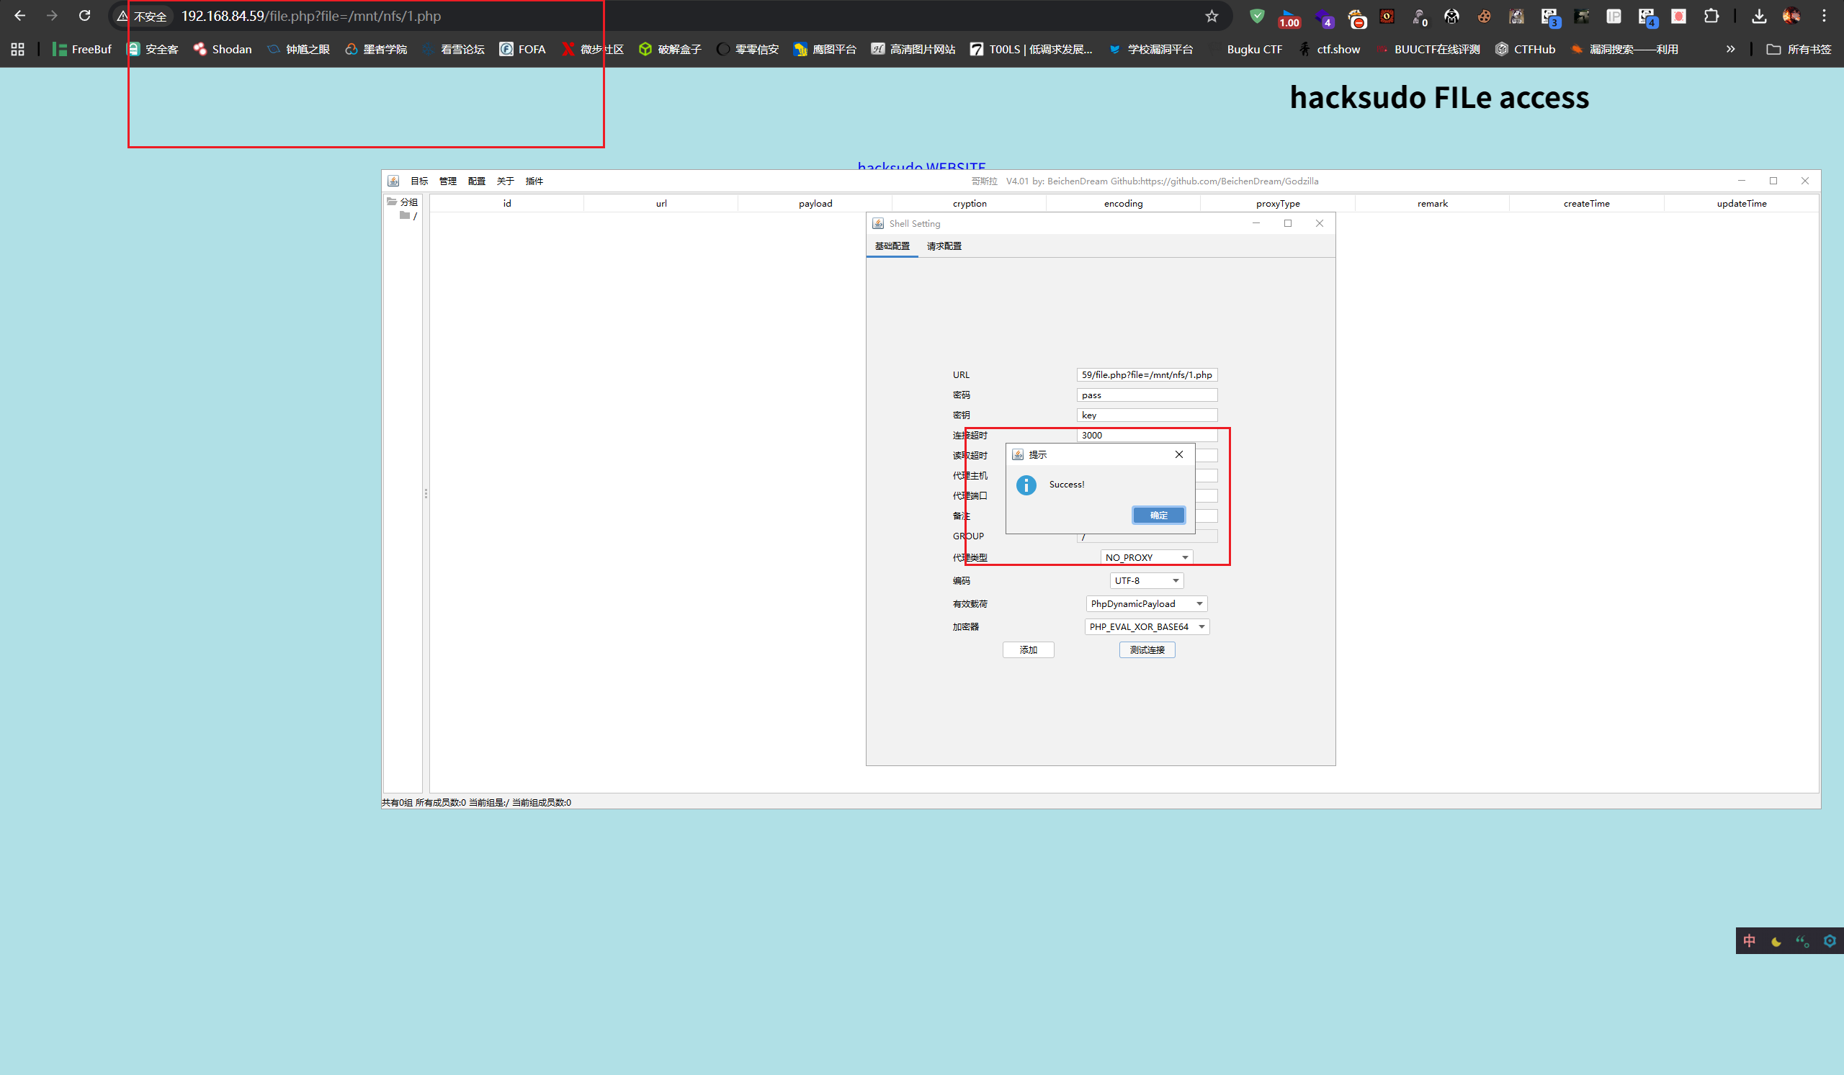Click the 密码 input field containing pass
Viewport: 1844px width, 1075px height.
pyautogui.click(x=1147, y=395)
